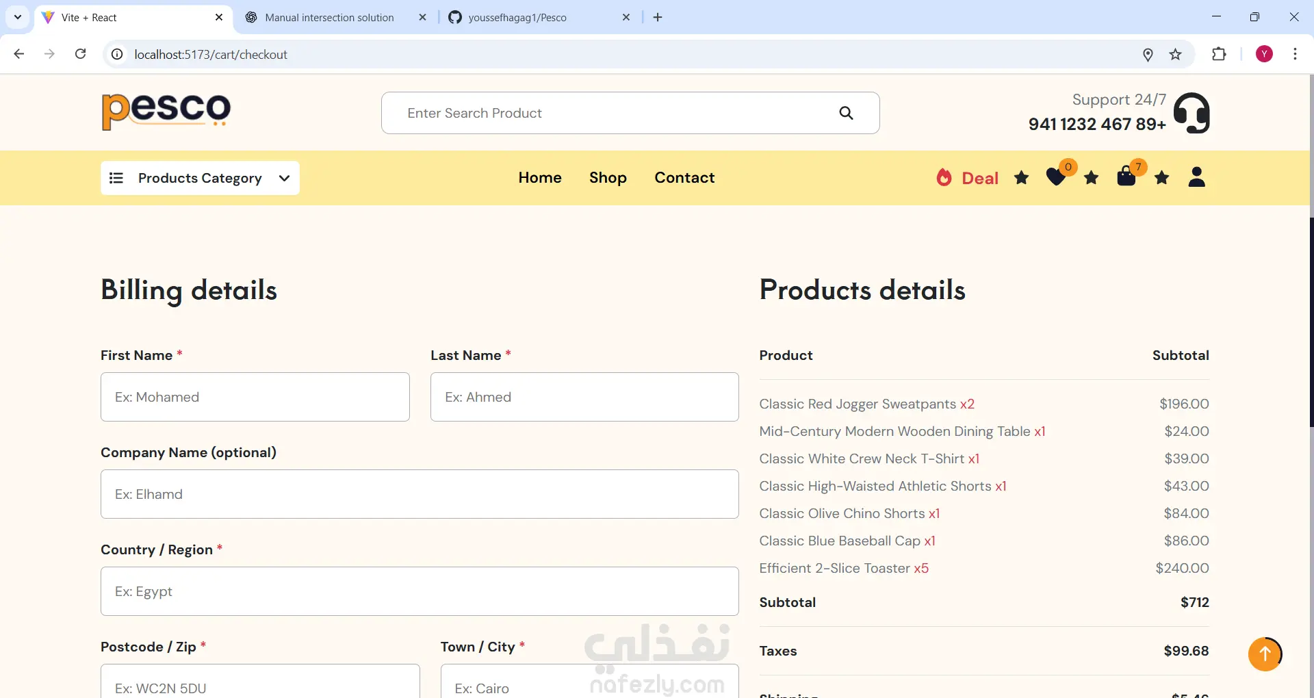
Task: Open the tab search dropdown arrow
Action: 18,17
